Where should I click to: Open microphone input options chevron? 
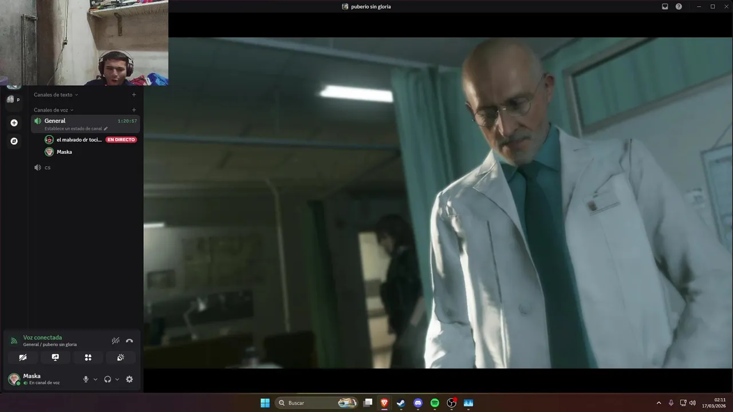point(95,379)
